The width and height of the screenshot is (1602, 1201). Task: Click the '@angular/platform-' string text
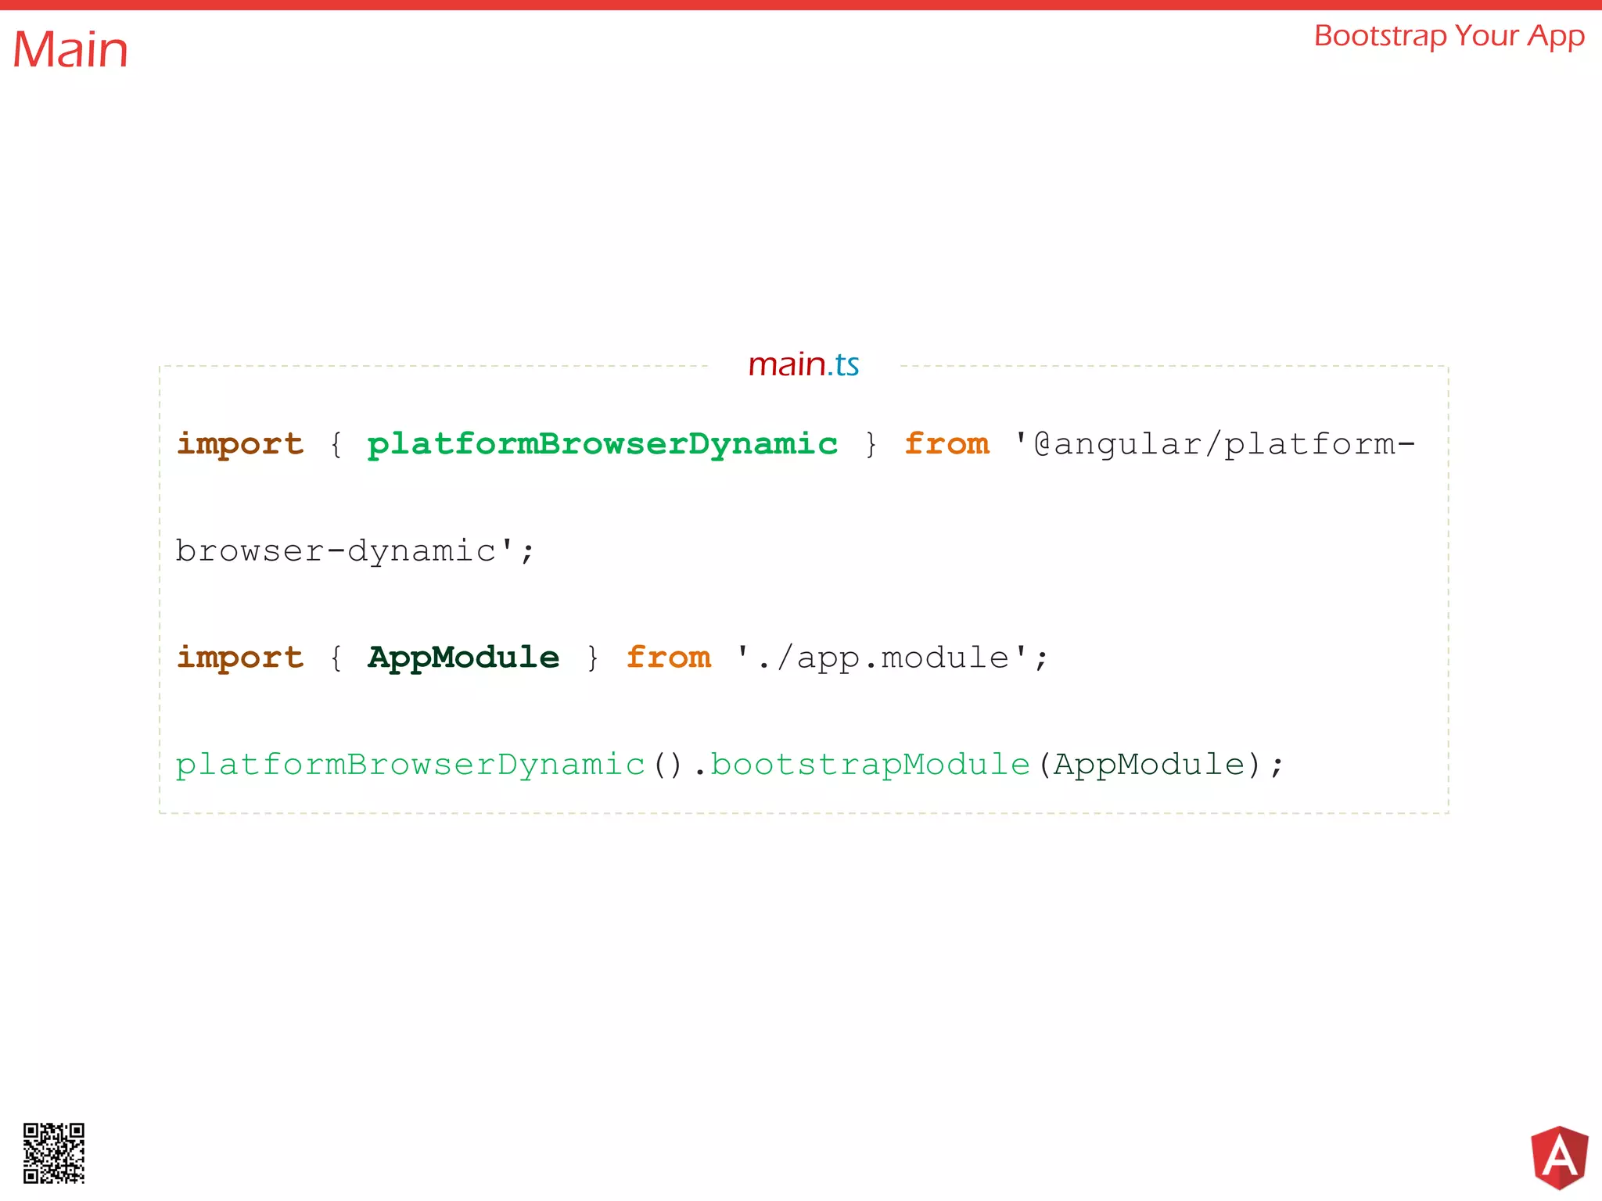(x=1215, y=444)
